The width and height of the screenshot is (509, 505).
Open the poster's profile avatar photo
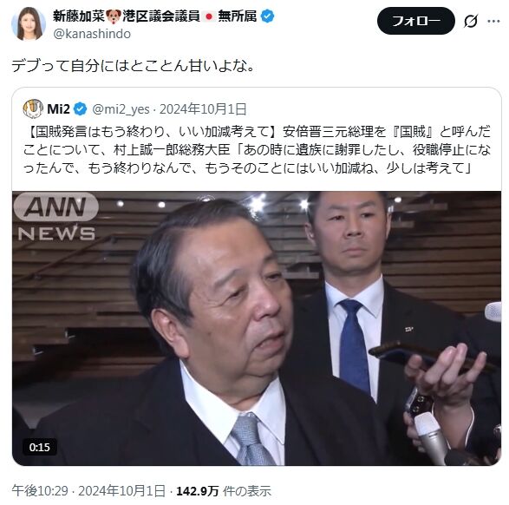pyautogui.click(x=29, y=23)
